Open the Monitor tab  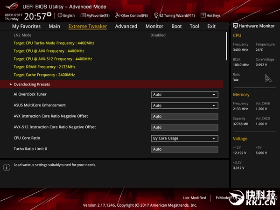154,27
